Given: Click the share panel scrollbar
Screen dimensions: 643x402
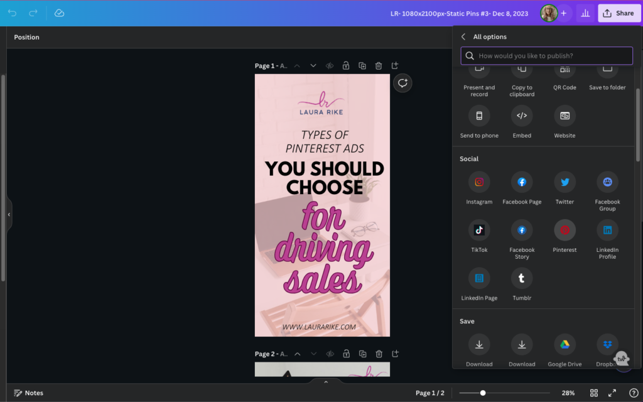Looking at the screenshot, I should (638, 125).
